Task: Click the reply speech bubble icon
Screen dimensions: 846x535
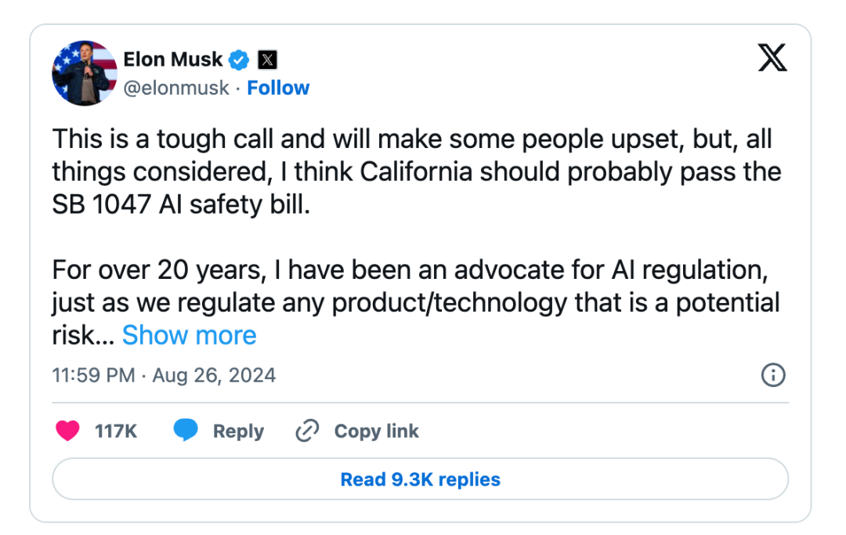Action: [x=186, y=431]
